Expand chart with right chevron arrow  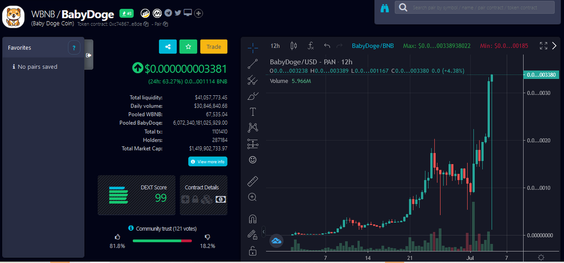coord(555,46)
